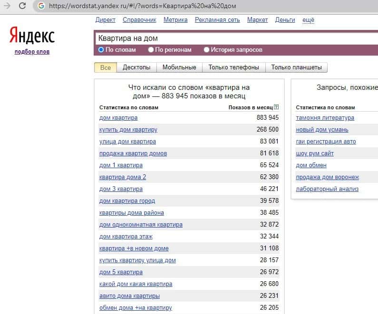This screenshot has height=314, width=378.
Task: Click the Google icon in address bar
Action: point(41,6)
